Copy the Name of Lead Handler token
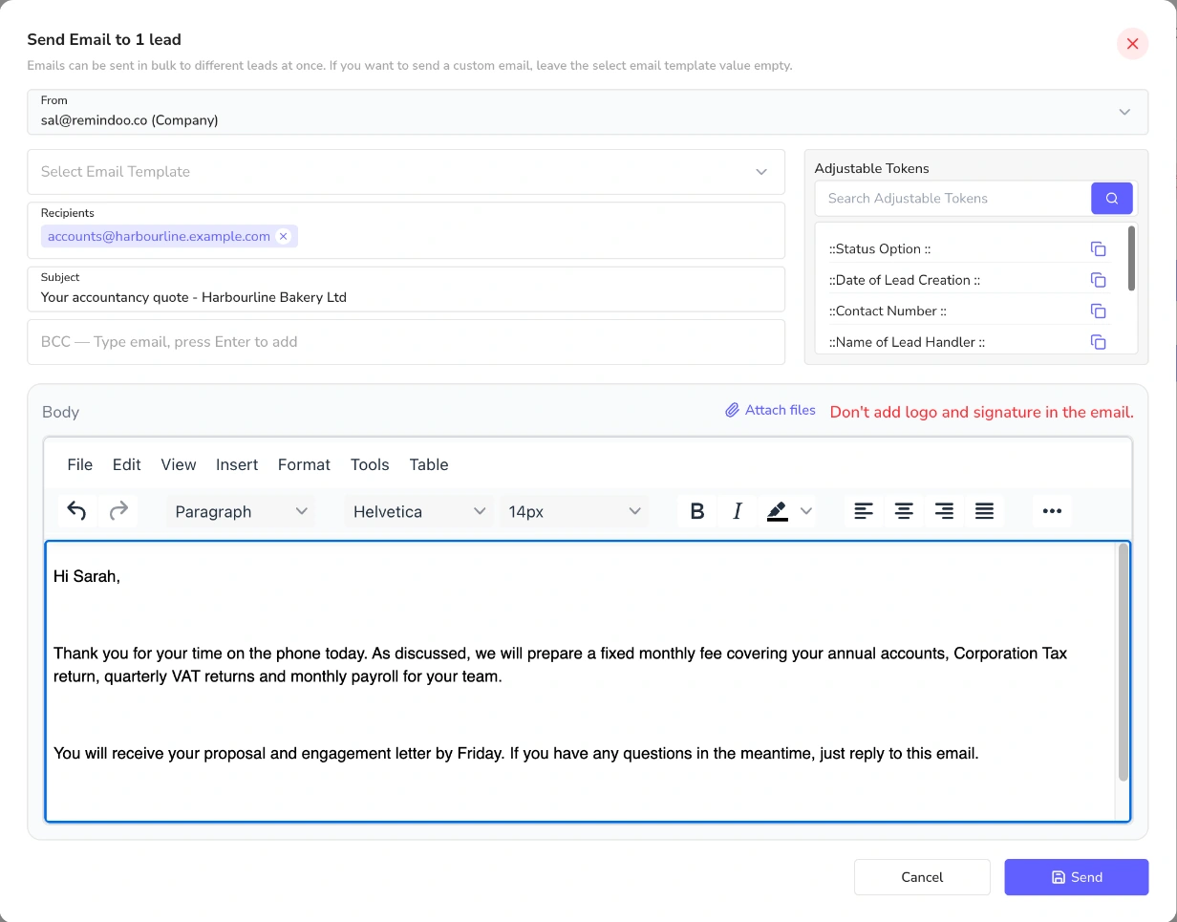This screenshot has width=1177, height=922. click(1099, 342)
